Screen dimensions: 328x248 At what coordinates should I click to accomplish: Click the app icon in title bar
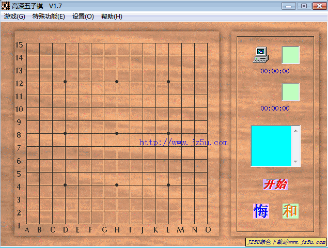point(6,6)
